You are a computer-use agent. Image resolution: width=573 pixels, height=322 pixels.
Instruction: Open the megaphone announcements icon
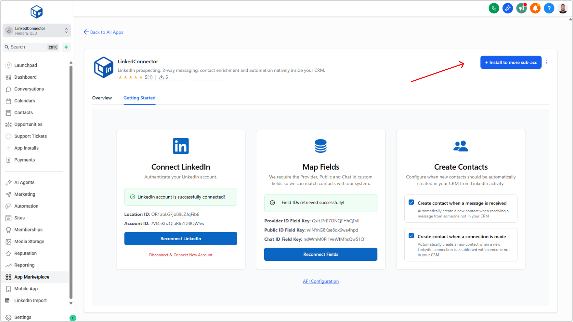click(x=521, y=8)
